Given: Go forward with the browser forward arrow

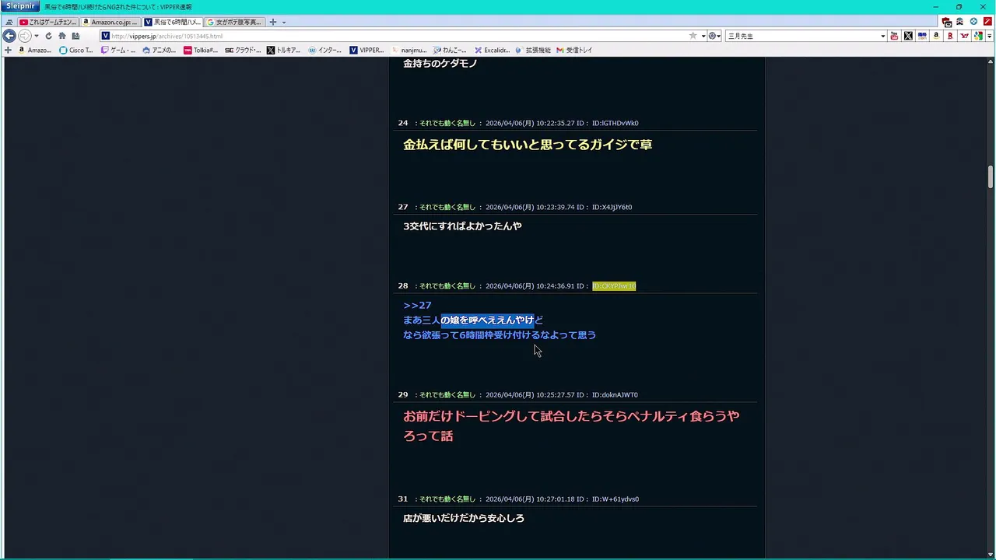Looking at the screenshot, I should click(x=24, y=36).
